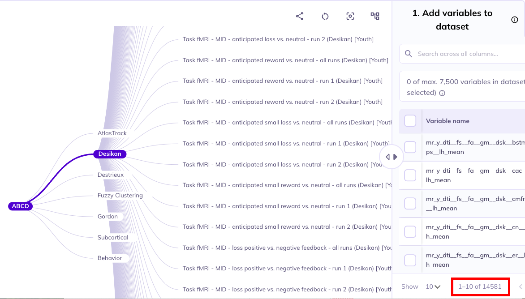Screen dimensions: 525x299
Task: Open MID anticipated small loss run 1 node
Action: click(x=286, y=144)
